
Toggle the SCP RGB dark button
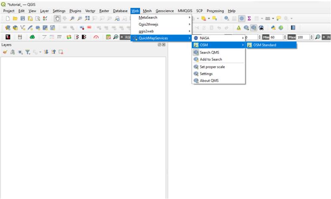pos(125,37)
